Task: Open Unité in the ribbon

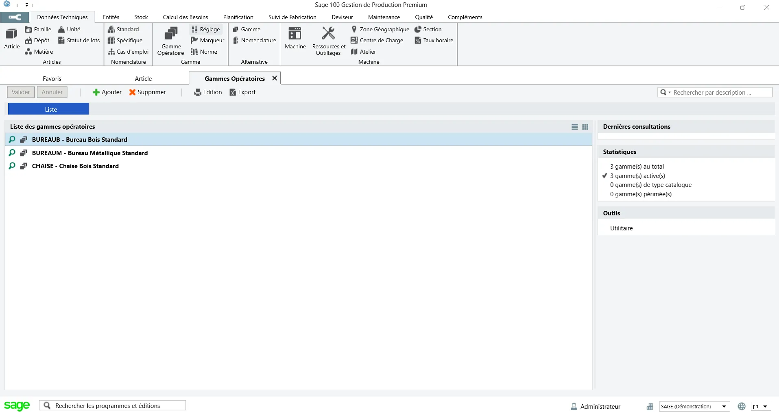Action: (x=69, y=29)
